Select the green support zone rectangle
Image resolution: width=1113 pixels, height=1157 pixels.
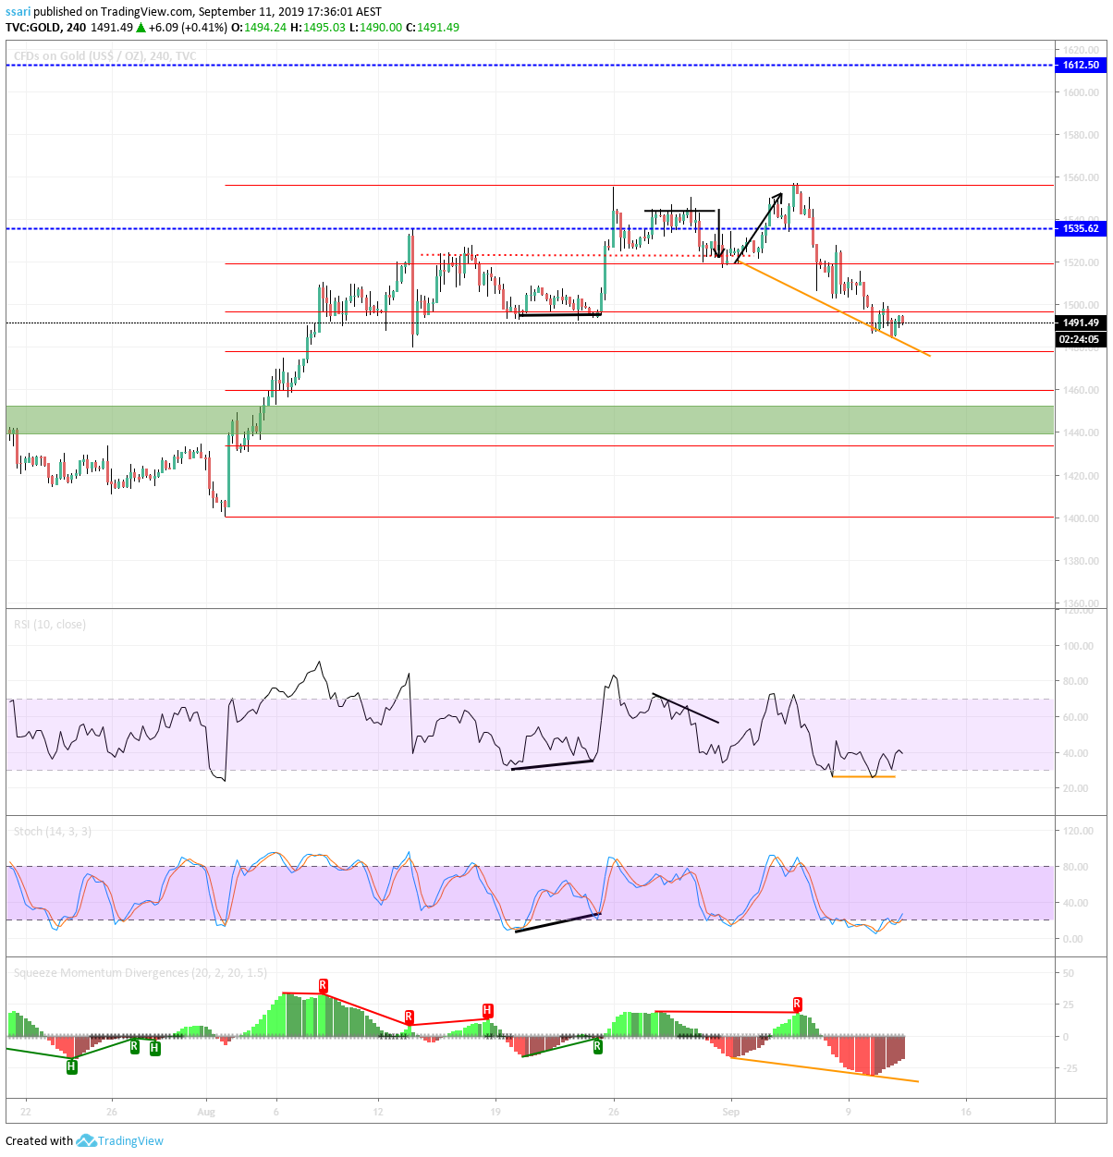[530, 420]
